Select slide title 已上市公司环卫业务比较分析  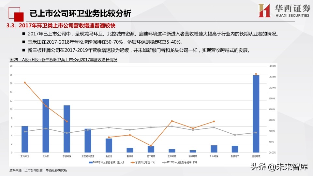click(x=80, y=13)
